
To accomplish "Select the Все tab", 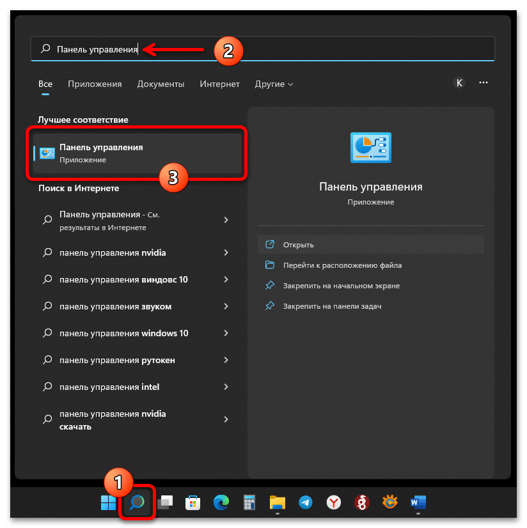I will [45, 84].
